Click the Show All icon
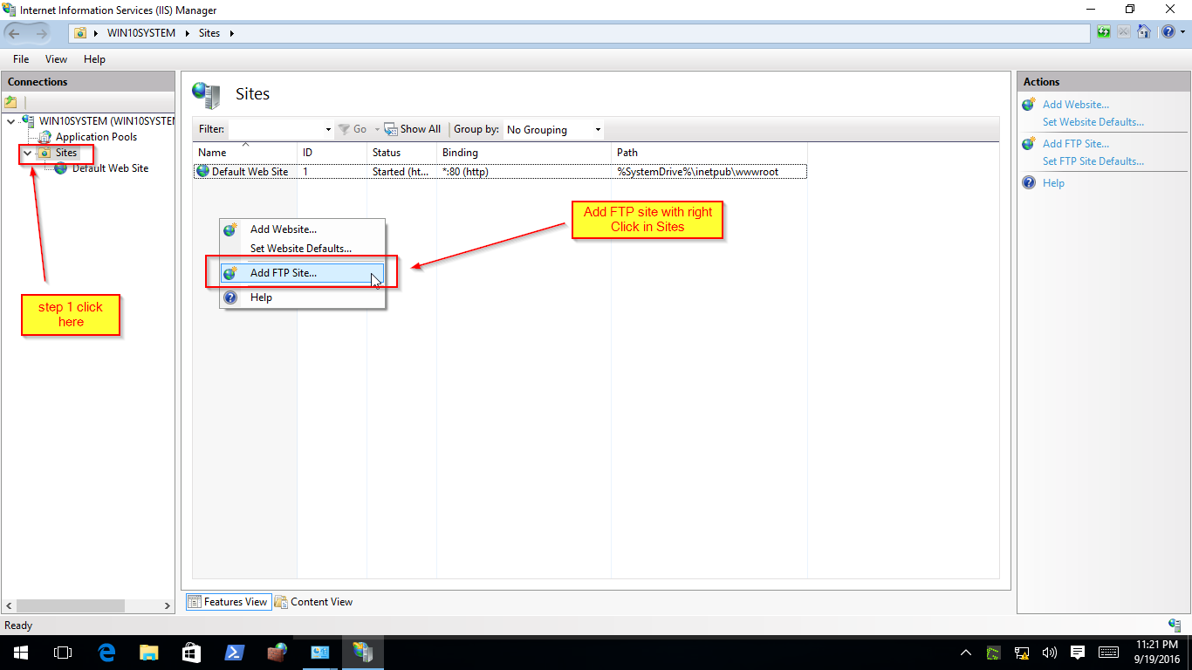 [391, 129]
